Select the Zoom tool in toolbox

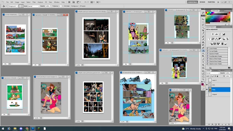pos(203,79)
